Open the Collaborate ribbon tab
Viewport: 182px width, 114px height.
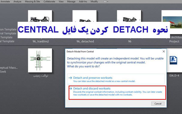49,1
